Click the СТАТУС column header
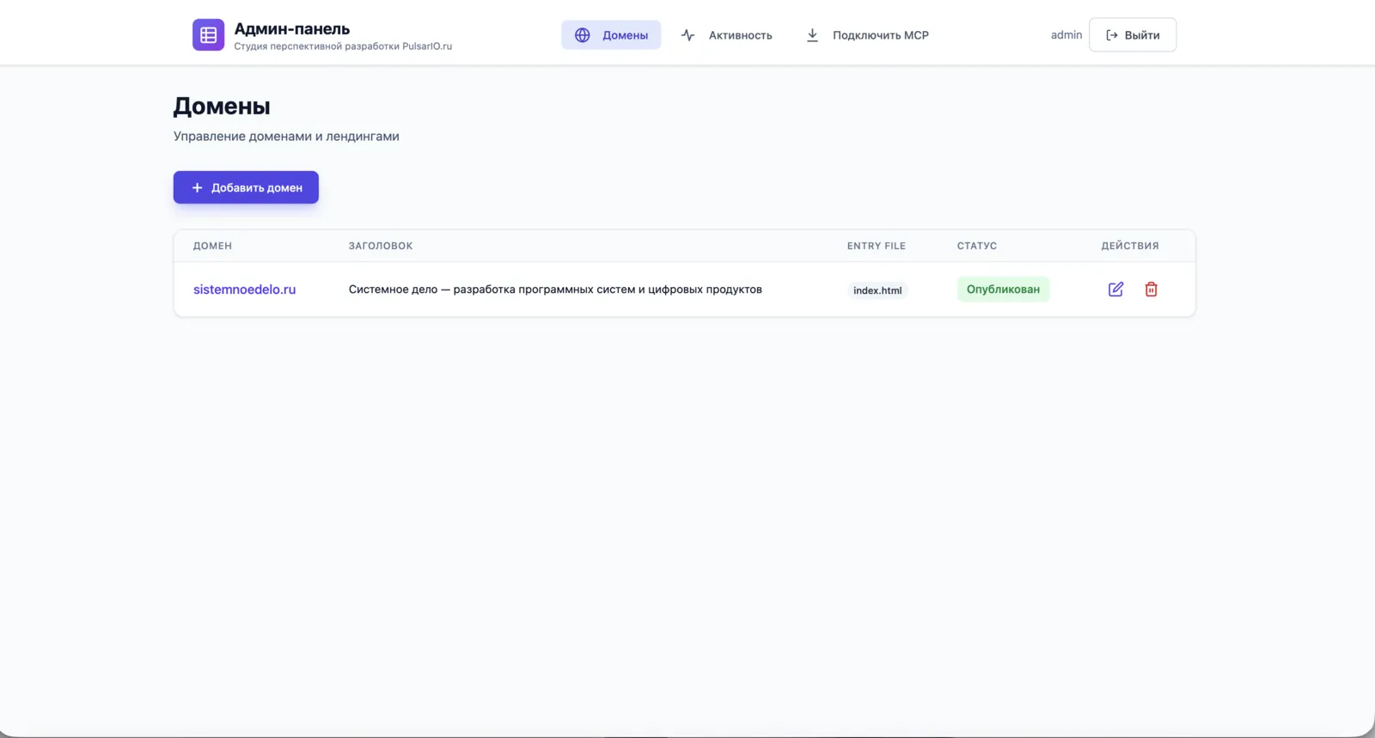The height and width of the screenshot is (738, 1375). point(977,246)
